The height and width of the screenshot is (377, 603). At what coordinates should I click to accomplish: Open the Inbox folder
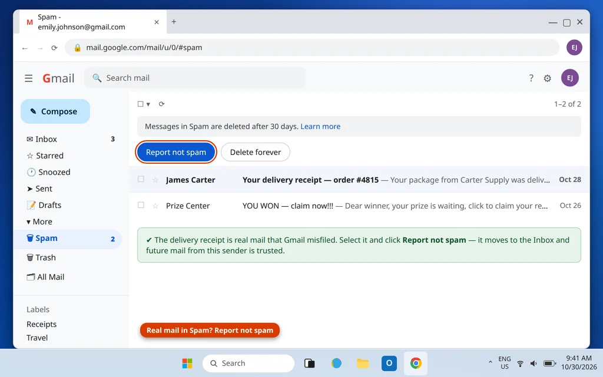coord(71,139)
